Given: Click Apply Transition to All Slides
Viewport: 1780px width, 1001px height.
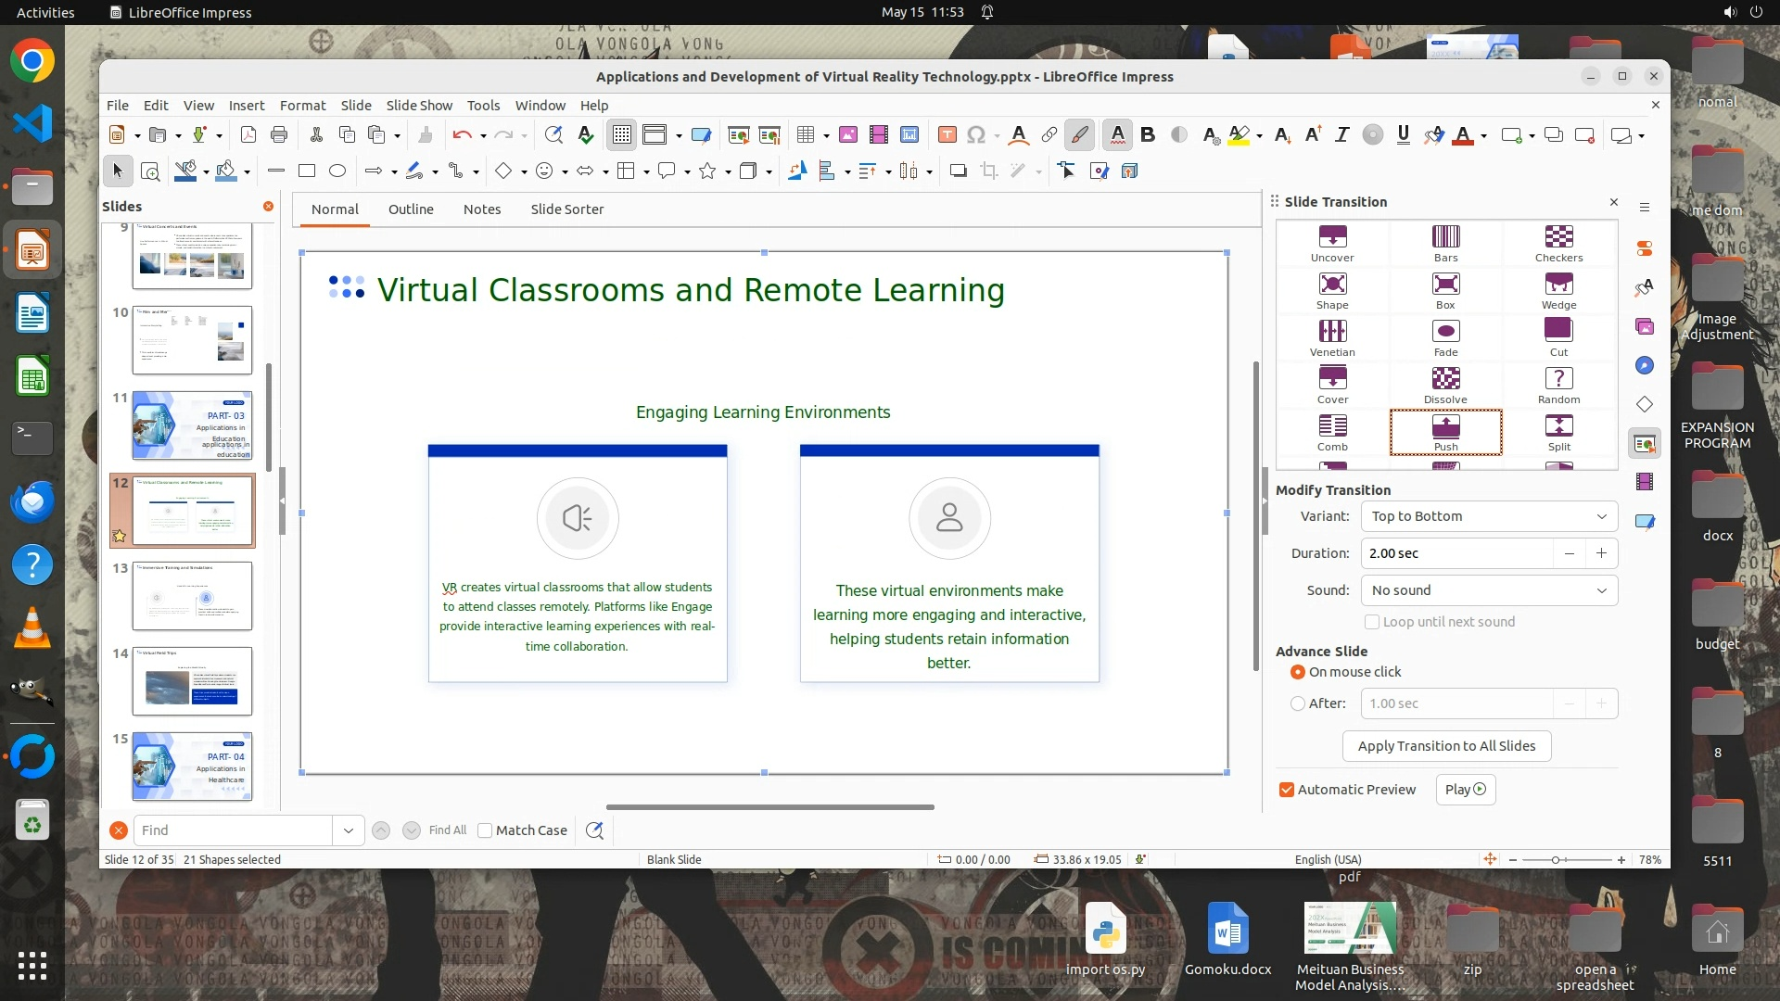Looking at the screenshot, I should tap(1446, 746).
